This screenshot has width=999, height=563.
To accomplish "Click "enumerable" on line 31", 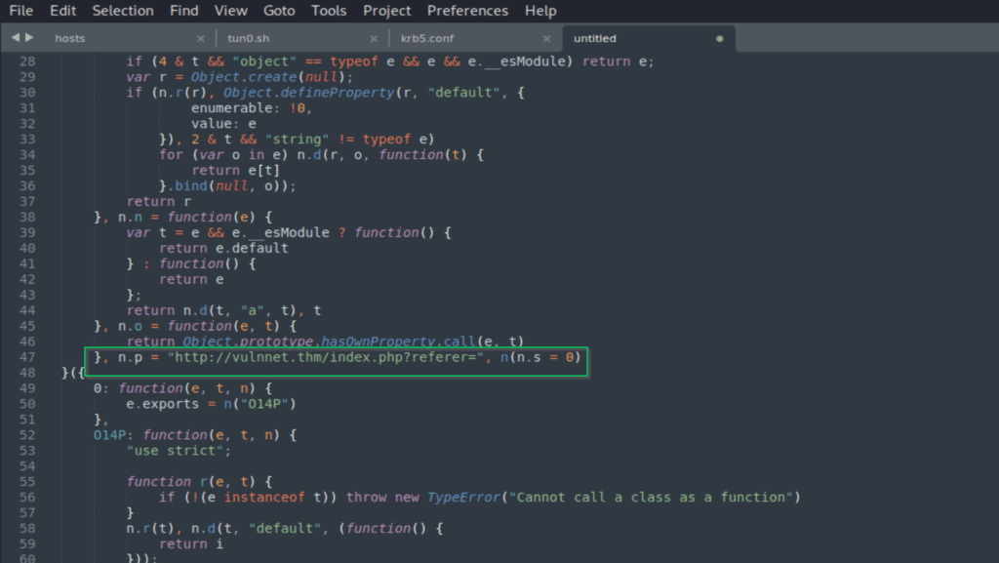I will coord(232,108).
